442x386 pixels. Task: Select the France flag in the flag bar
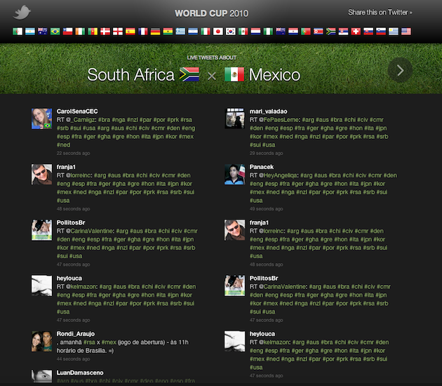coord(143,32)
